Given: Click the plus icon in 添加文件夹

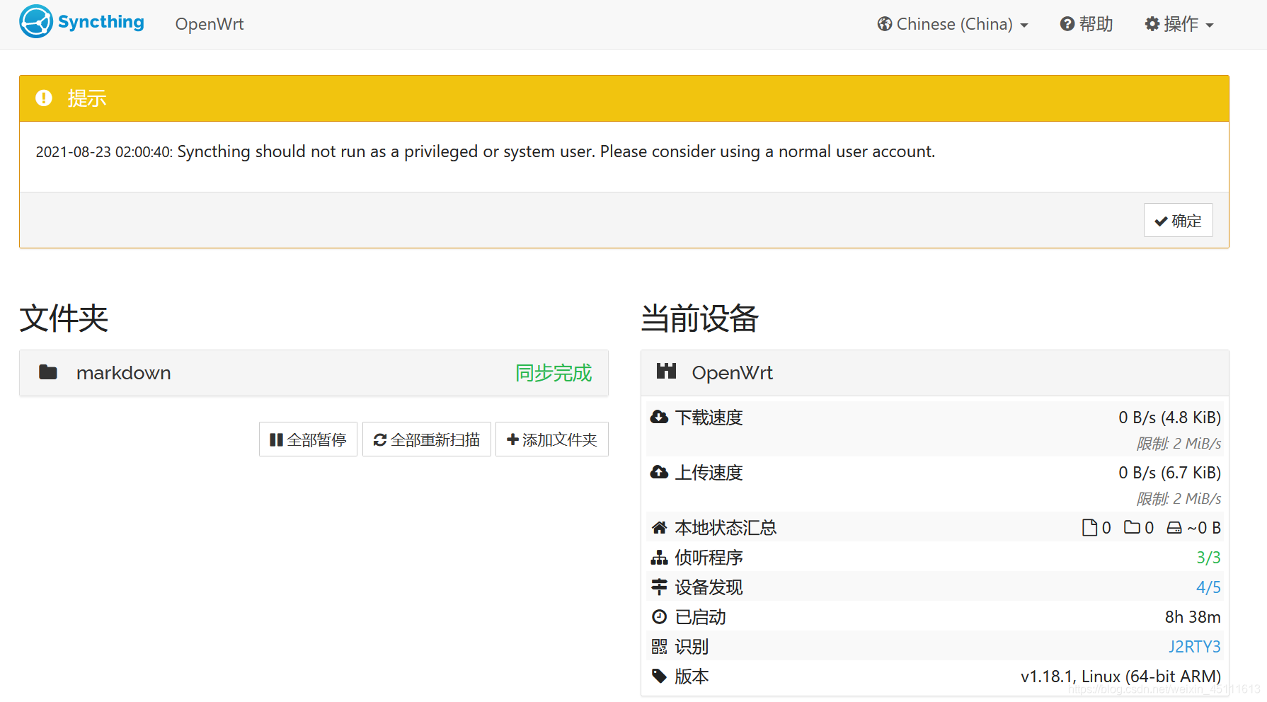Looking at the screenshot, I should coord(513,439).
